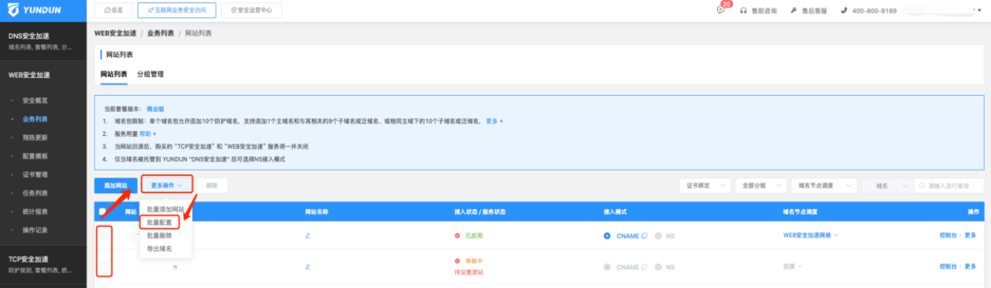Select the NS radio in the 已启用 row
Image resolution: width=991 pixels, height=288 pixels.
[x=659, y=235]
